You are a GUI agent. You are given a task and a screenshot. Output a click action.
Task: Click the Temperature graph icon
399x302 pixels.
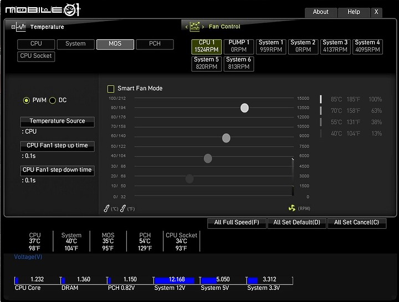(21, 27)
